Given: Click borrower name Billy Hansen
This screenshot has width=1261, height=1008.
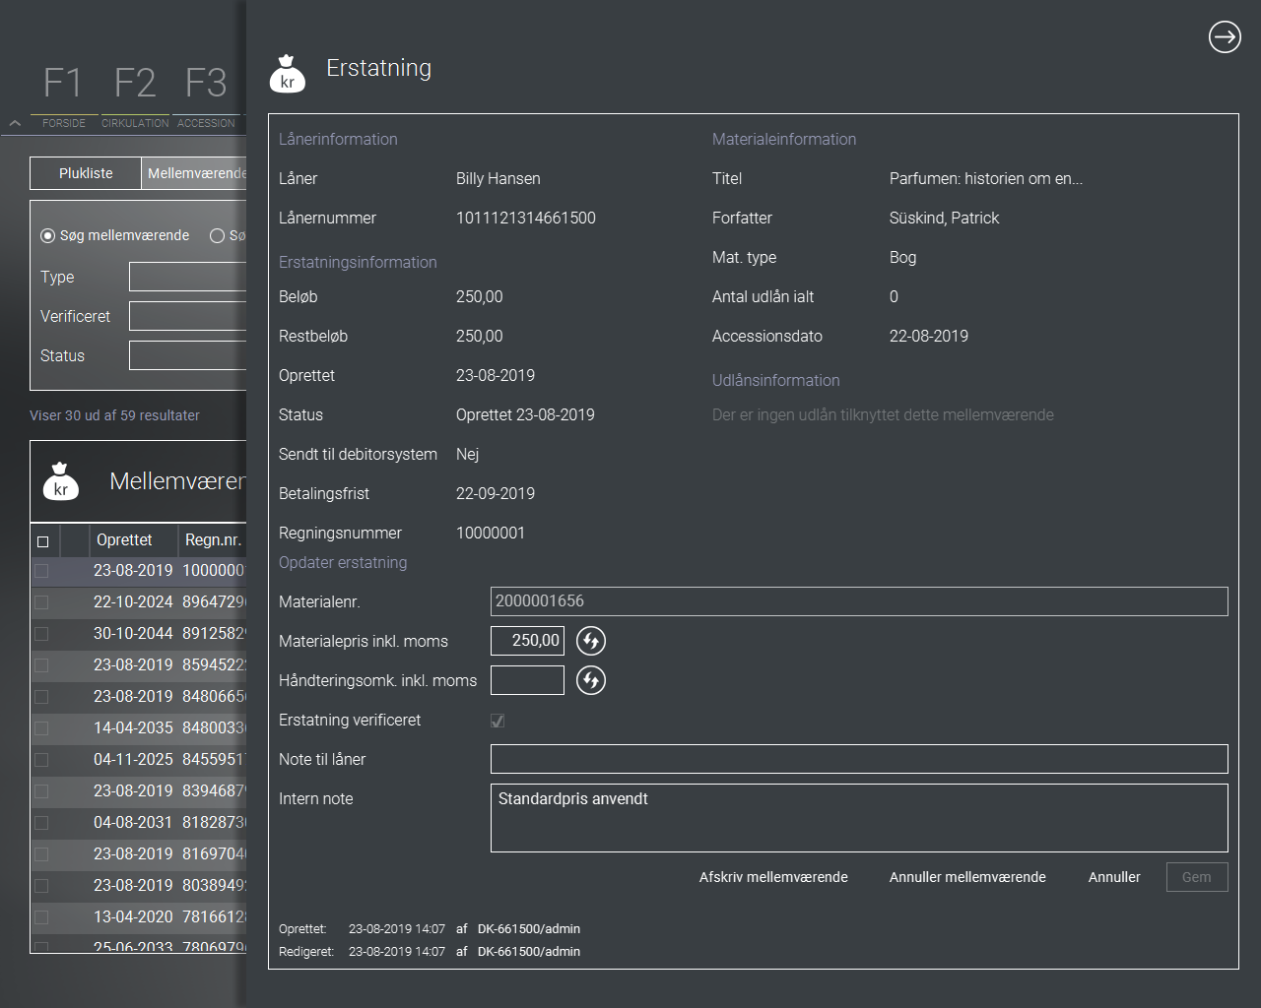Looking at the screenshot, I should tap(498, 179).
